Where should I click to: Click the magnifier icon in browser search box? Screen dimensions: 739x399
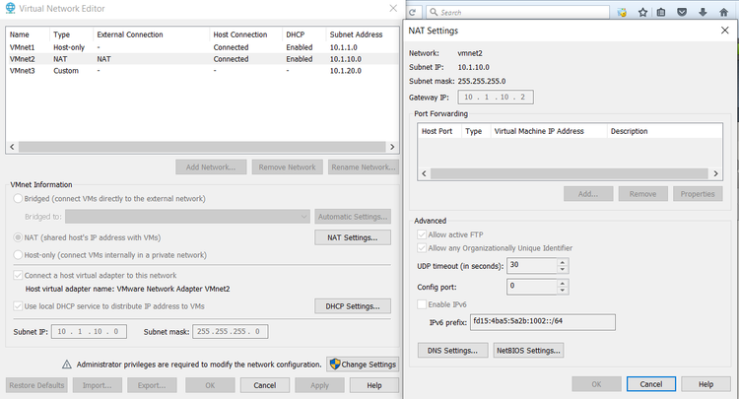(434, 12)
